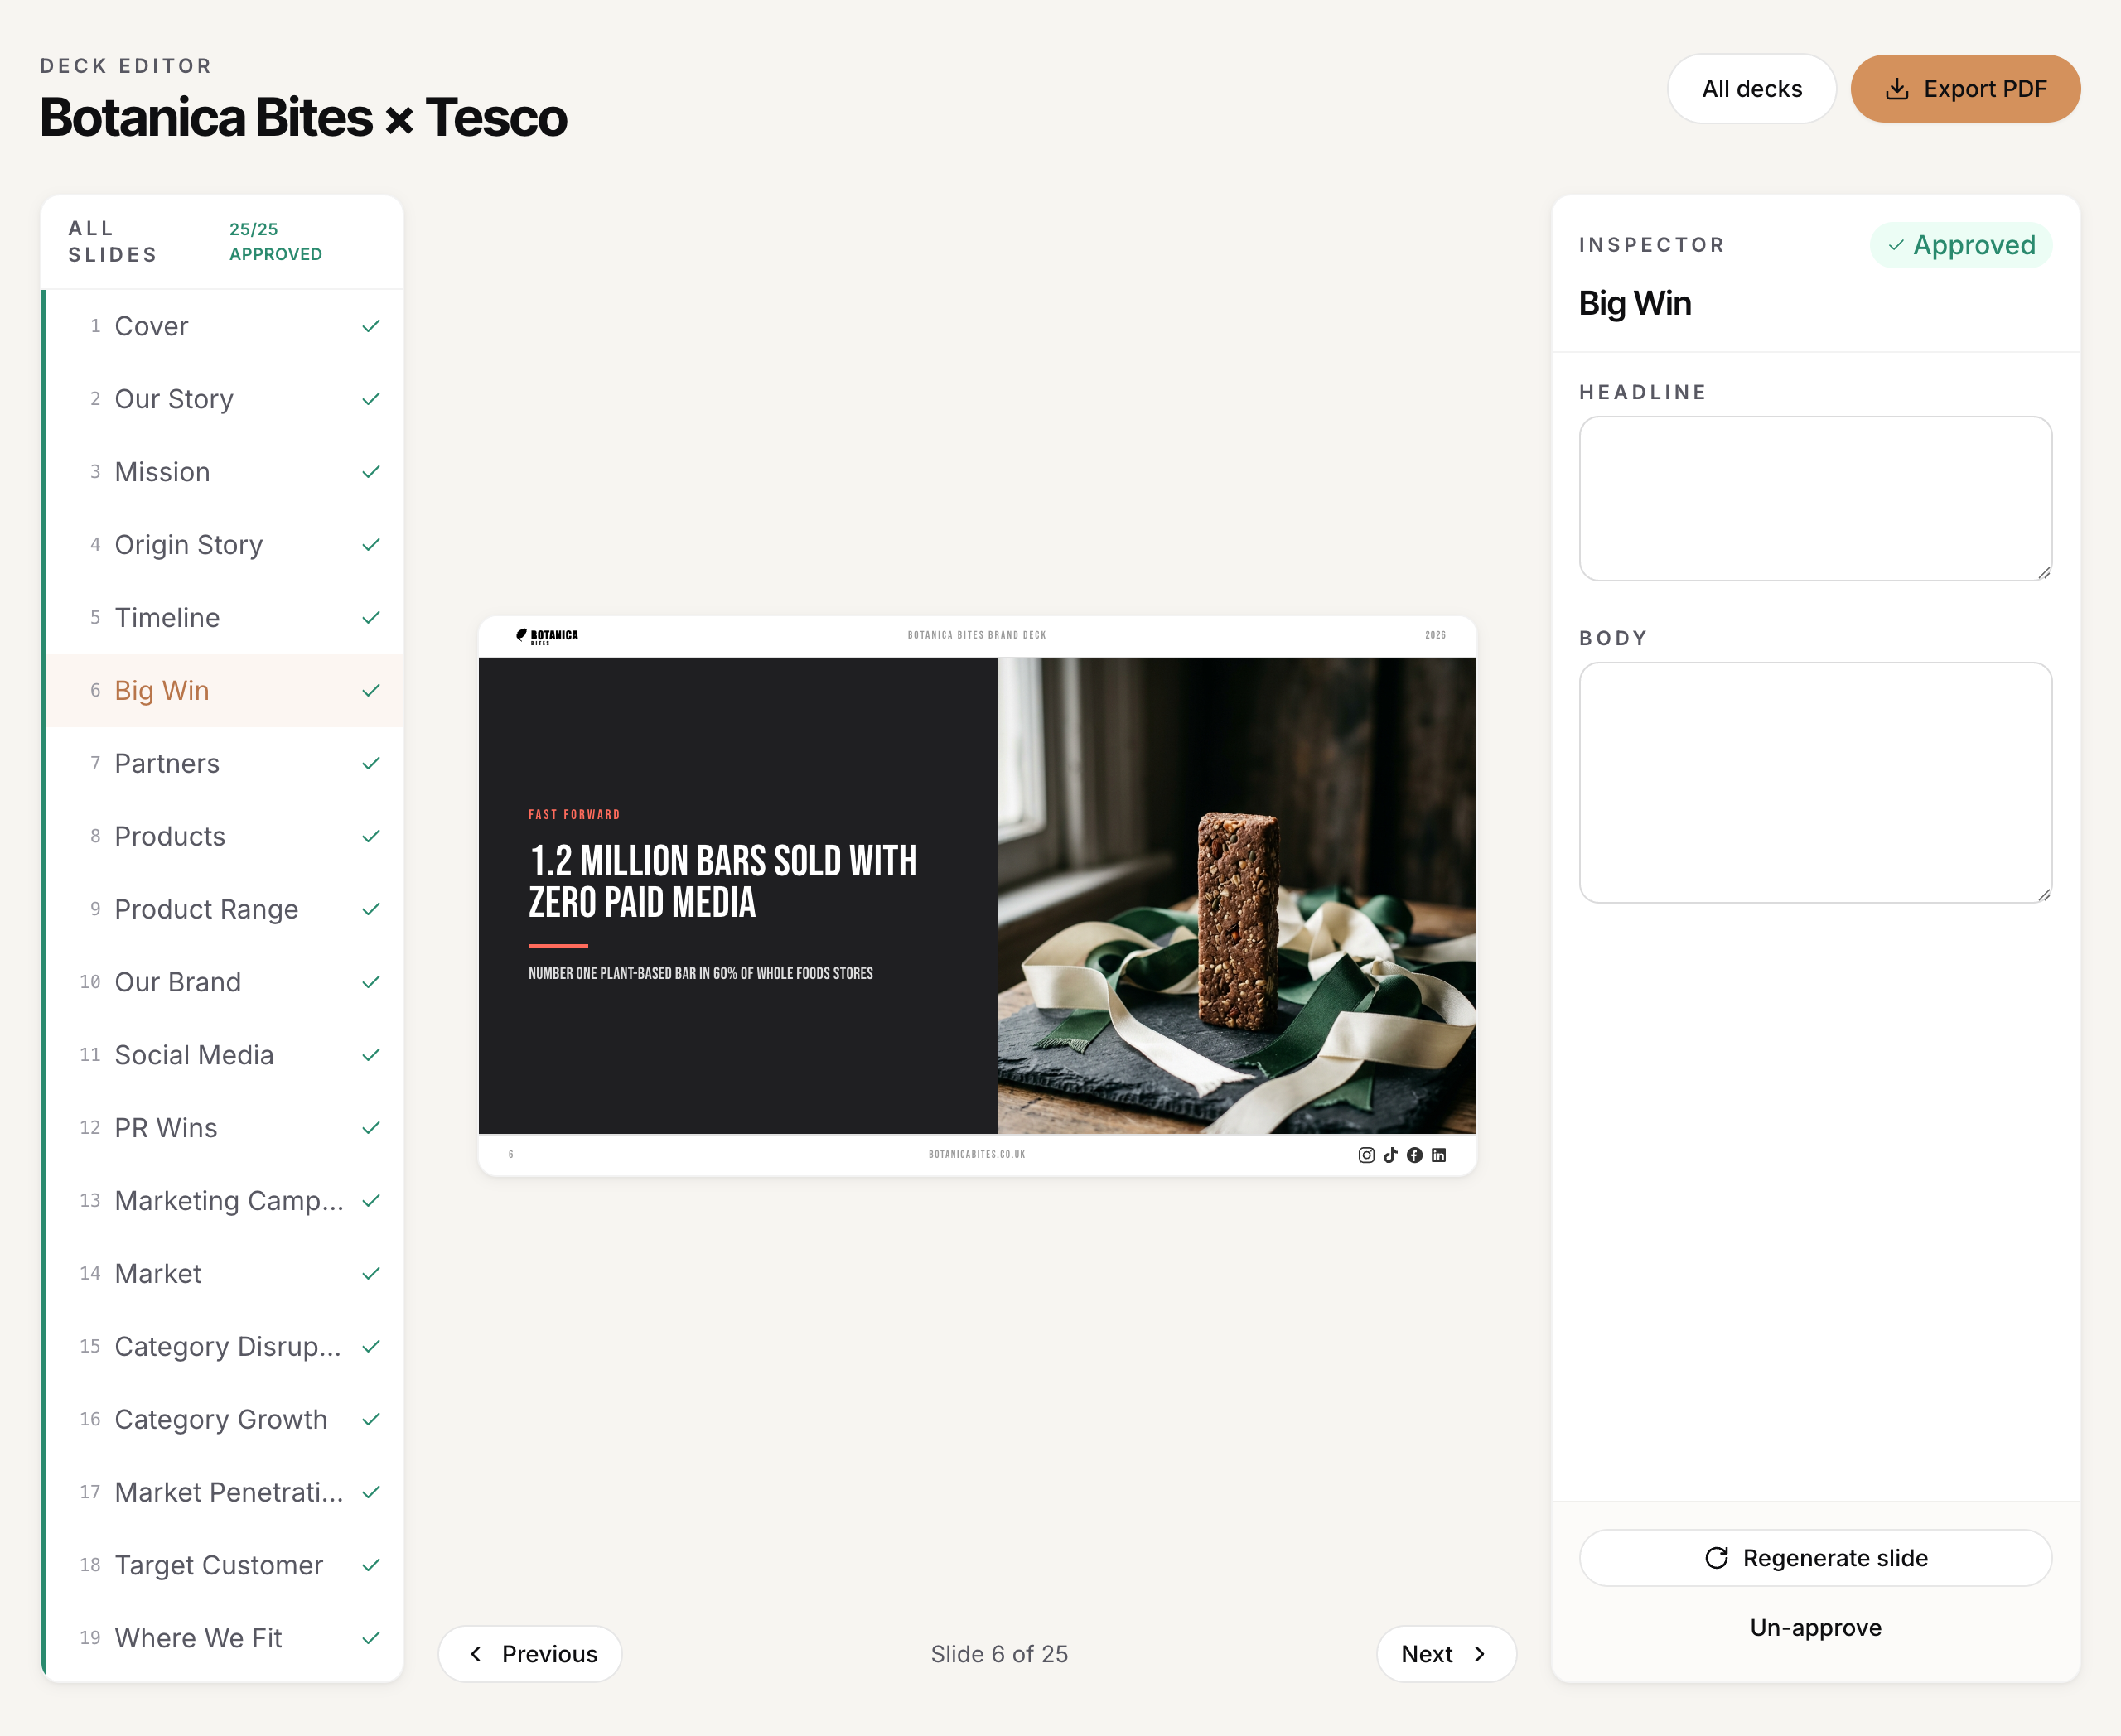Click the checkmark icon beside Product Range
Screen dimensions: 2121x1736
click(371, 910)
